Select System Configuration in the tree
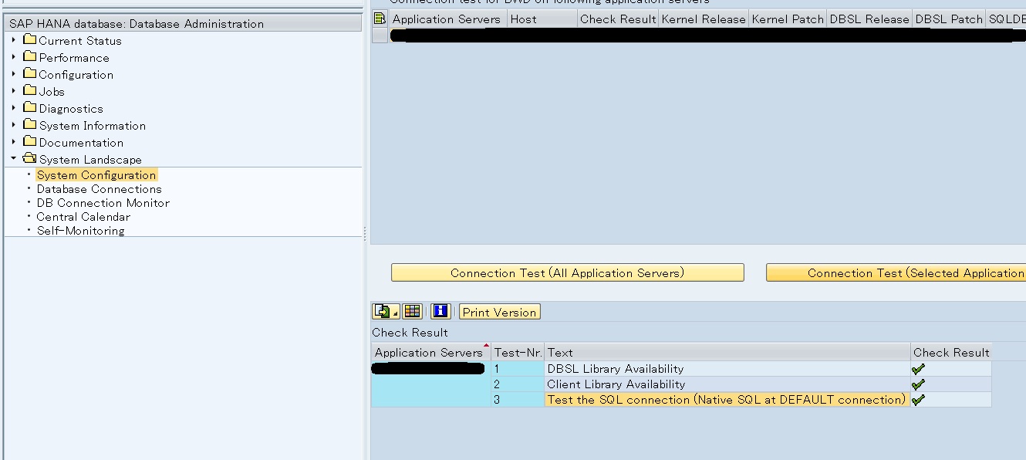 pyautogui.click(x=96, y=175)
